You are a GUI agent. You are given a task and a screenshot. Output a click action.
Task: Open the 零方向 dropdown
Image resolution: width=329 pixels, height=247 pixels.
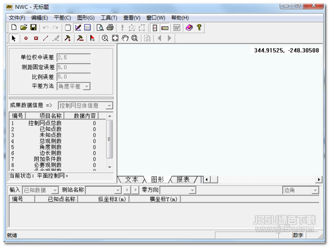tap(192, 190)
